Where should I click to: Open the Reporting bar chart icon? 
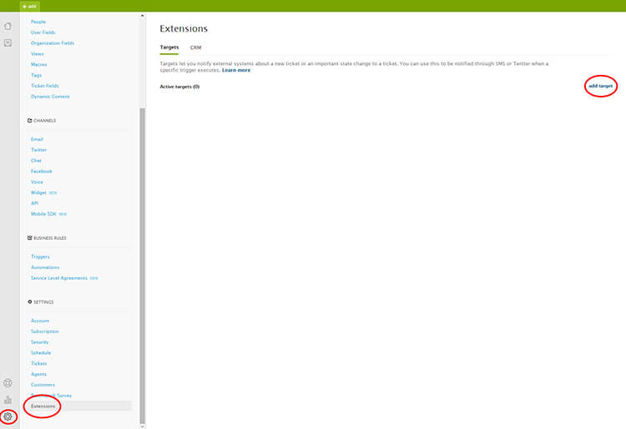pos(8,400)
